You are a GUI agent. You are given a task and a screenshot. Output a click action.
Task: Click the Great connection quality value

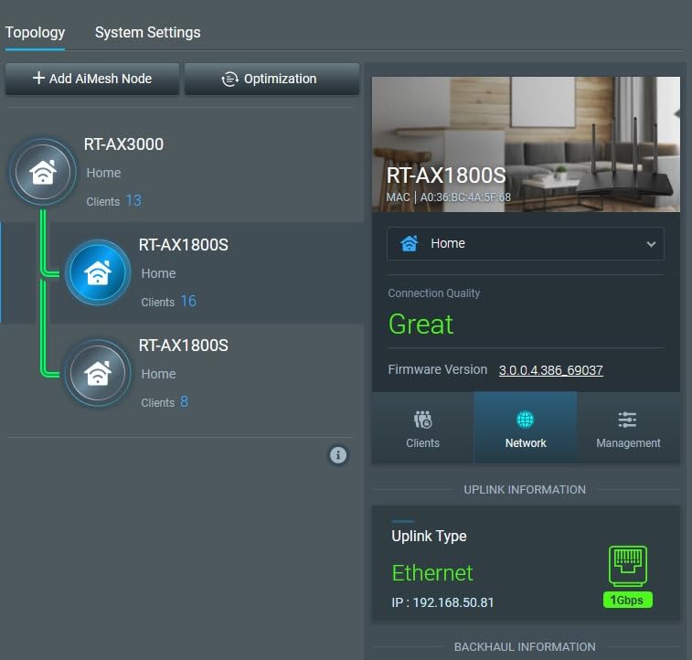[x=421, y=325]
